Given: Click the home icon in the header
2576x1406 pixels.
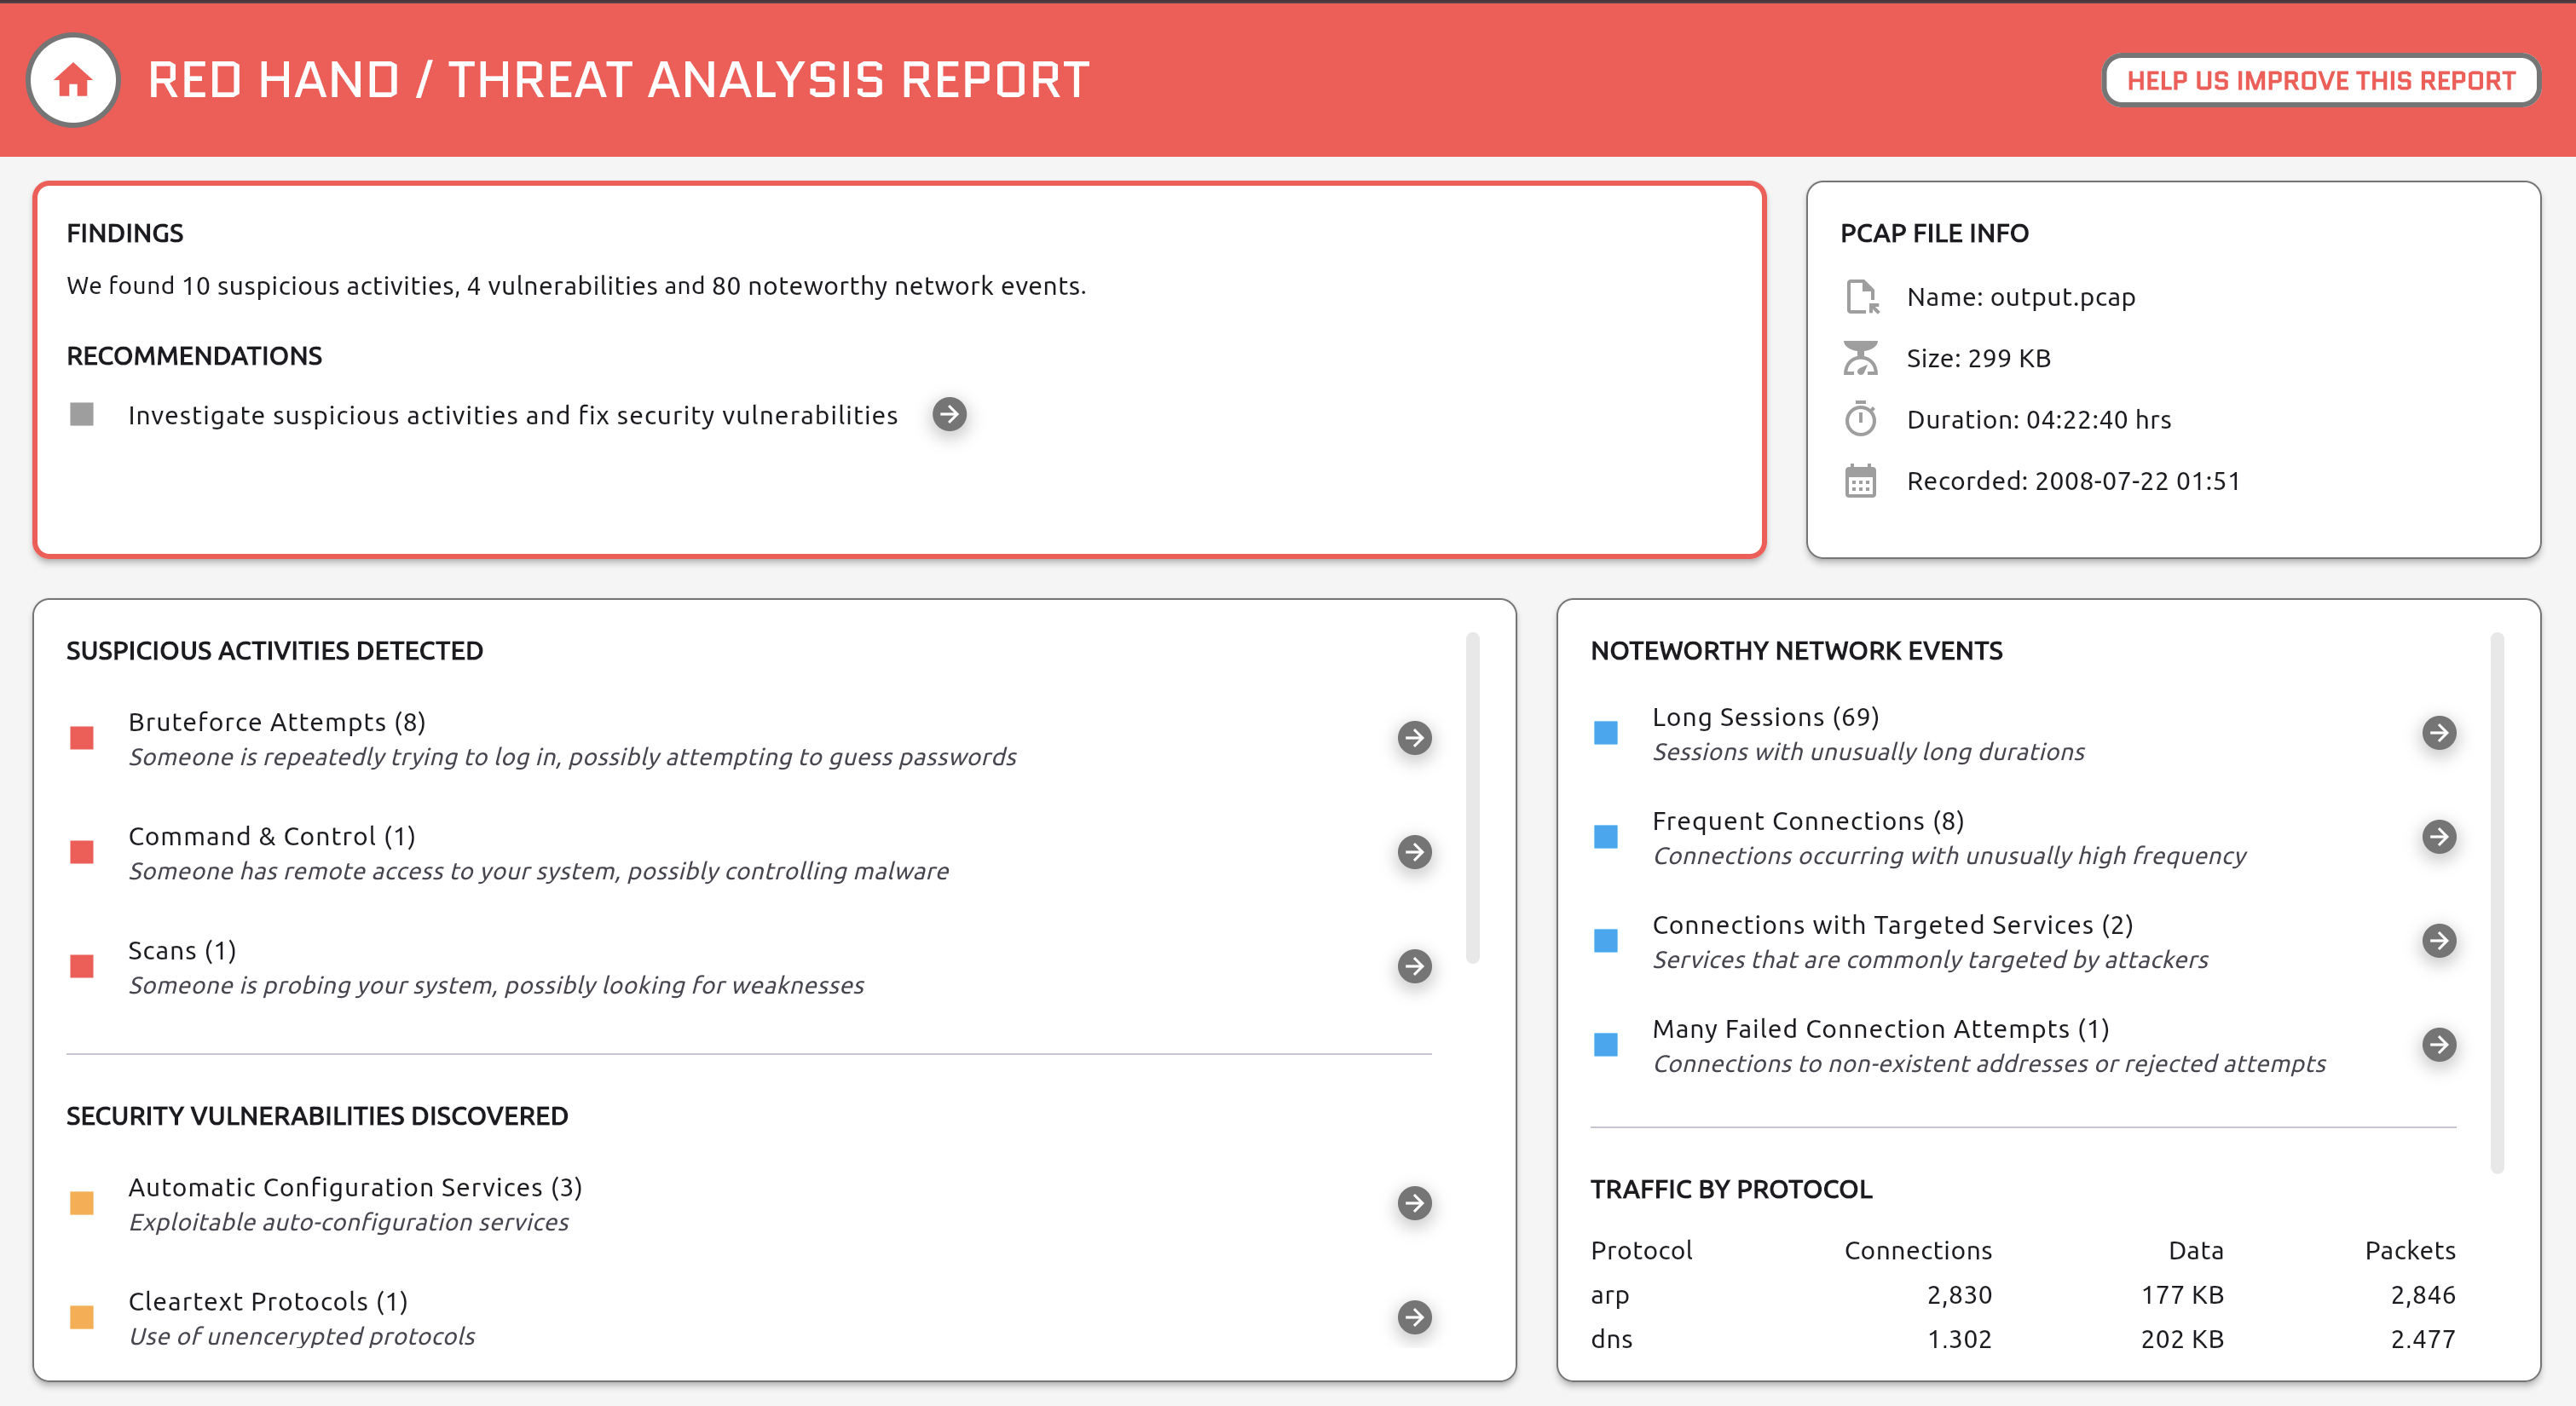Looking at the screenshot, I should pyautogui.click(x=73, y=80).
